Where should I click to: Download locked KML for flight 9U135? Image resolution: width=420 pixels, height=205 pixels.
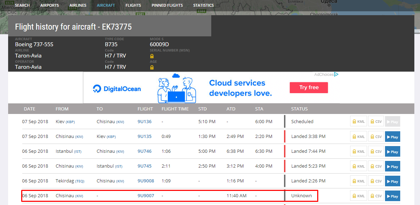359,137
